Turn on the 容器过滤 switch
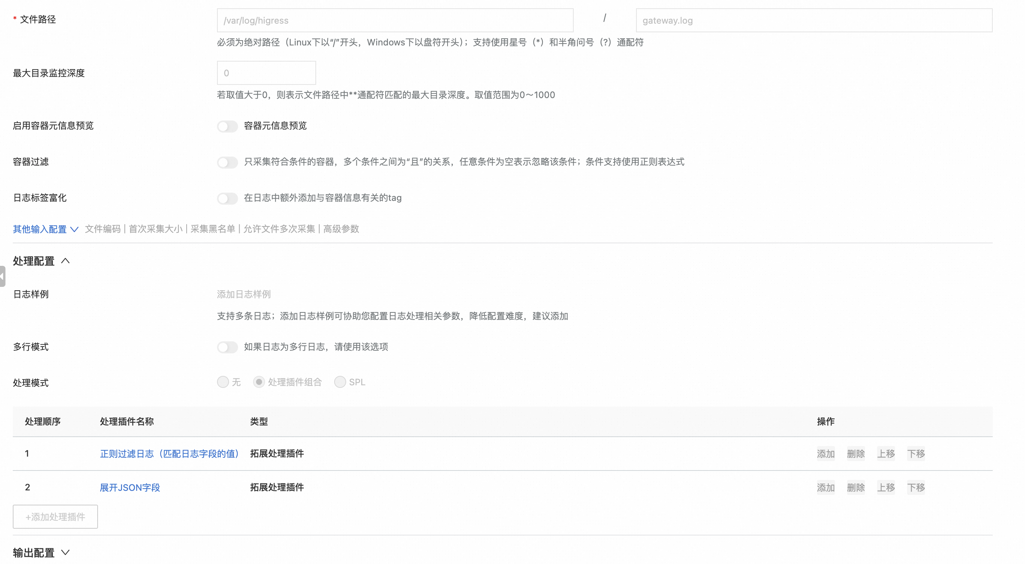This screenshot has height=564, width=1025. tap(227, 162)
